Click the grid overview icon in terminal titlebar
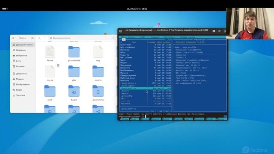The width and height of the screenshot is (274, 154). coord(214,31)
